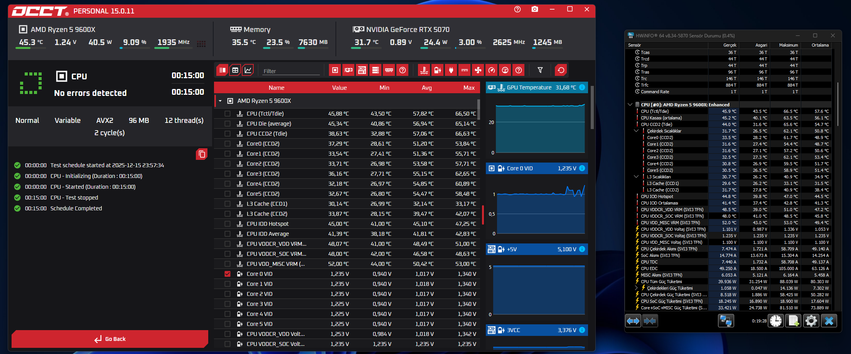Show voltage sensors using battery-bolt icon

click(438, 70)
